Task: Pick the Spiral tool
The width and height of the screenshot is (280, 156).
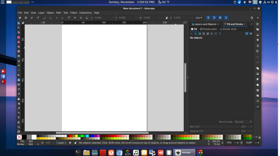Action: click(19, 56)
